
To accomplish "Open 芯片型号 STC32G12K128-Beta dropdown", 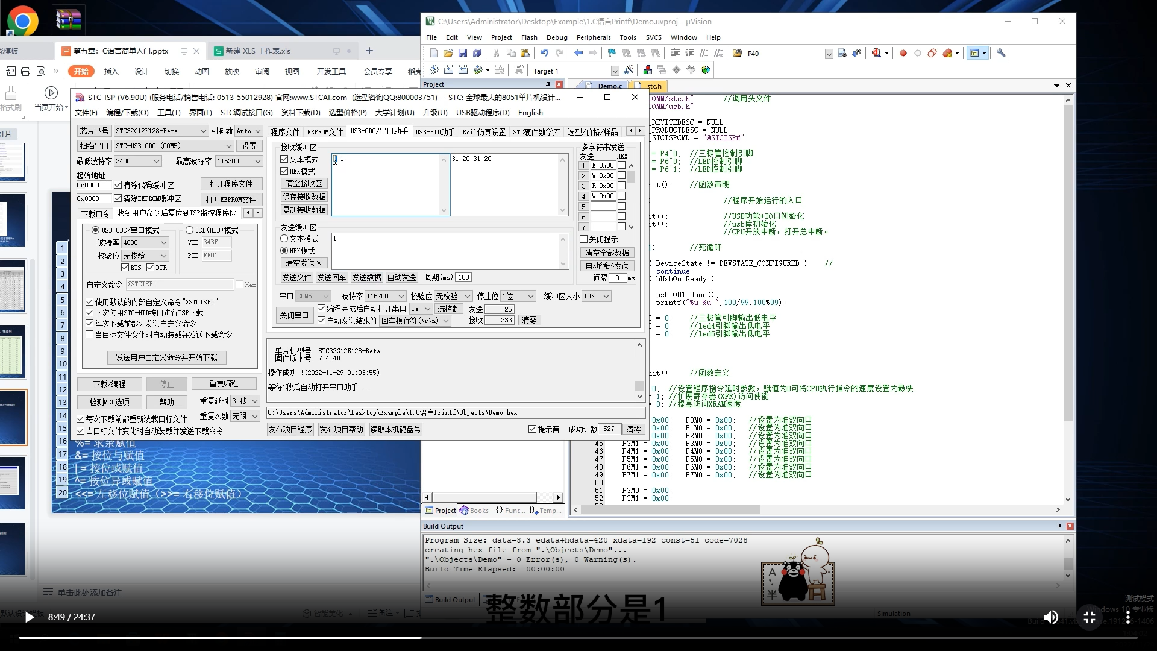I will [161, 131].
